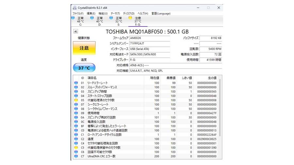The height and width of the screenshot is (165, 294).
Task: Select raw value 0029000C0025
Action: point(207,139)
